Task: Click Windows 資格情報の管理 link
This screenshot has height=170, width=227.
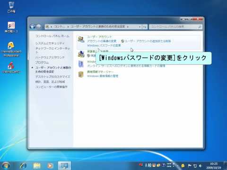Action: click(x=103, y=76)
